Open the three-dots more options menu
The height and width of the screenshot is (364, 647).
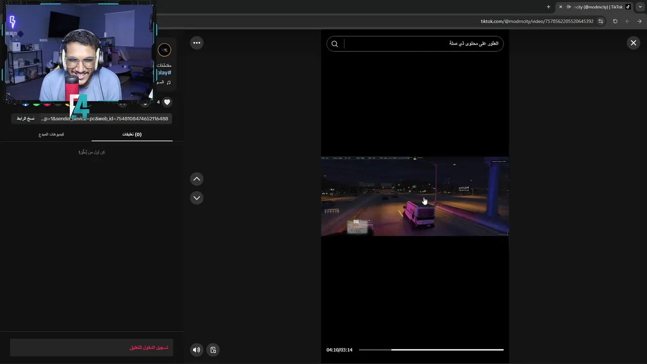[197, 43]
